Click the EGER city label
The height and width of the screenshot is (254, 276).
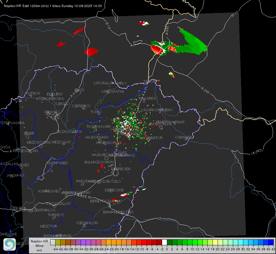29,133
